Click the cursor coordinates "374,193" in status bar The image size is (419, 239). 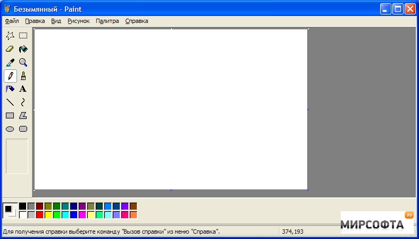(x=293, y=232)
